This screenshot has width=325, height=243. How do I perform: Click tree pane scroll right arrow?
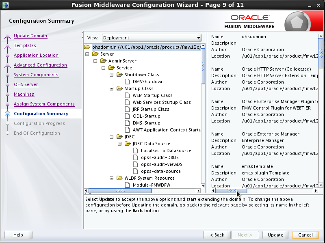point(199,191)
